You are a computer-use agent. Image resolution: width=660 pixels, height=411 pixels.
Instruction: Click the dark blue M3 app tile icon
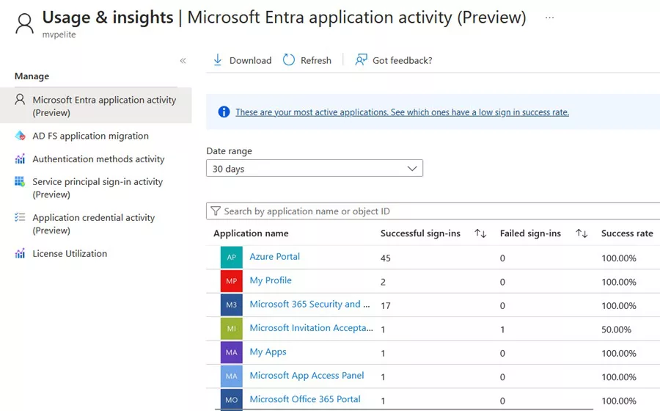[232, 305]
